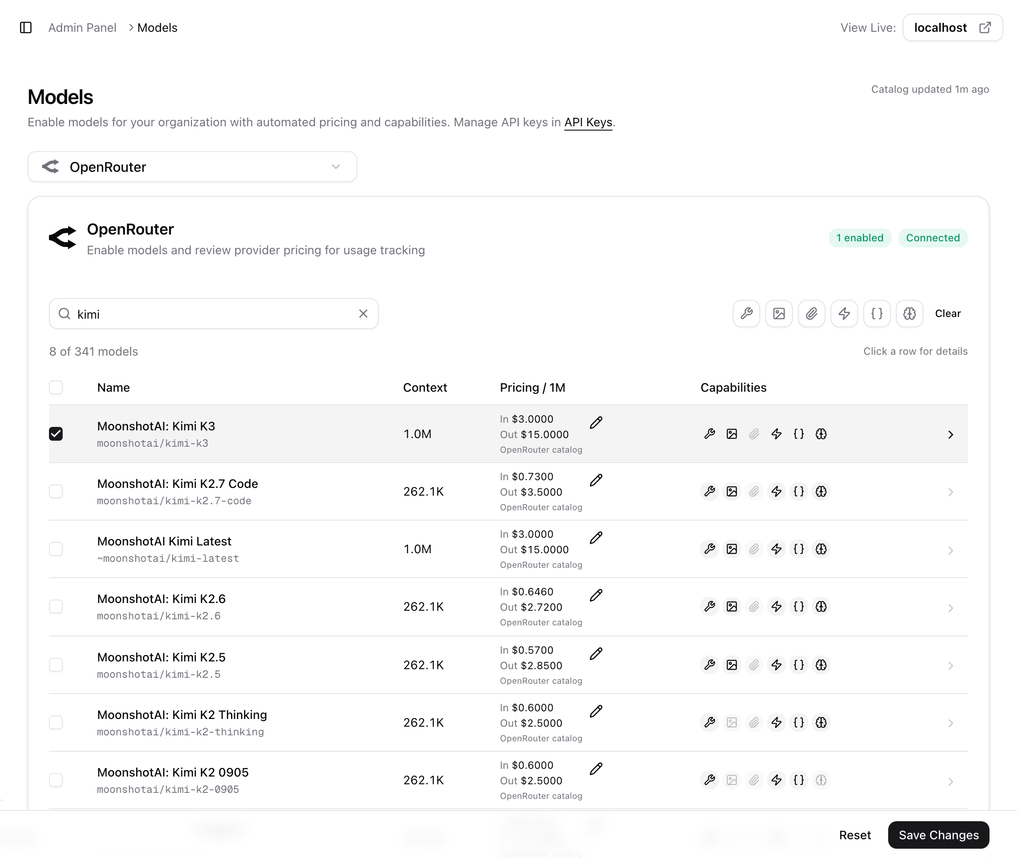Click wrench capability icon on Kimi K2 0905 row
Screen dimensions: 1017x859
(710, 780)
